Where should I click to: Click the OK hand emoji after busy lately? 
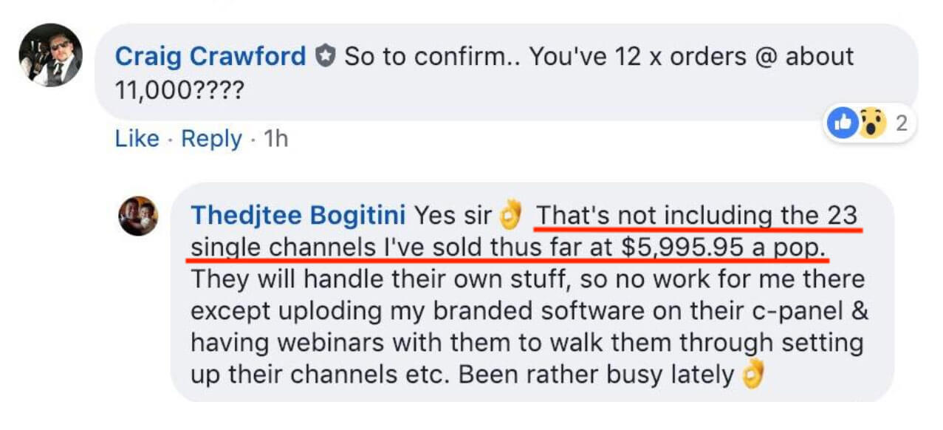click(752, 374)
